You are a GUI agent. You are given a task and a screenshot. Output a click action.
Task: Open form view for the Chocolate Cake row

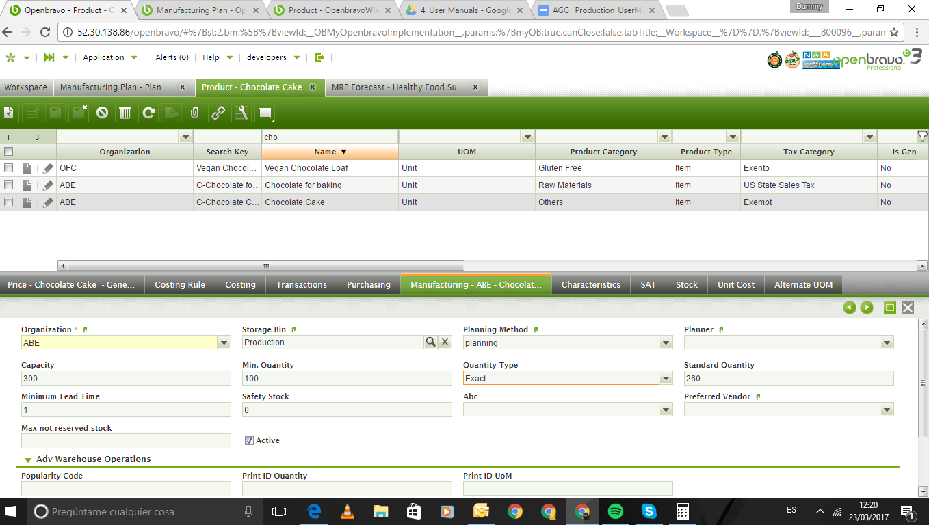(27, 202)
